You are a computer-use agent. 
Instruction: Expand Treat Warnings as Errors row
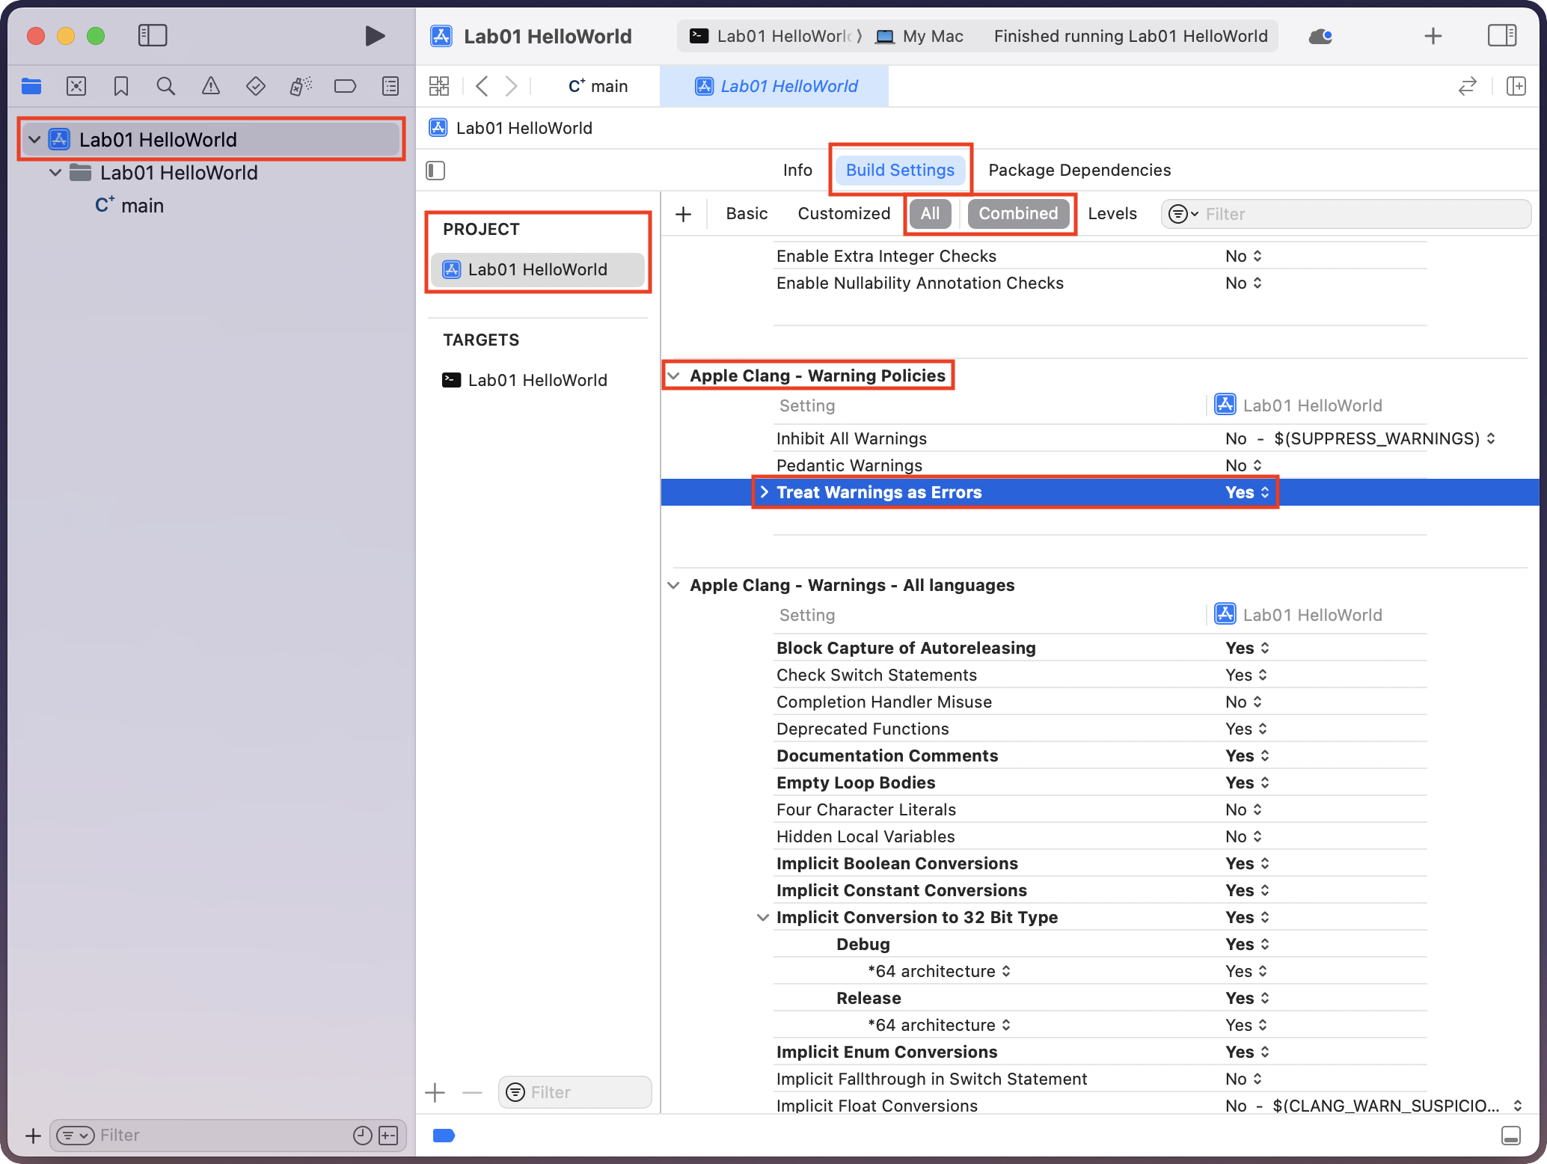pos(764,492)
